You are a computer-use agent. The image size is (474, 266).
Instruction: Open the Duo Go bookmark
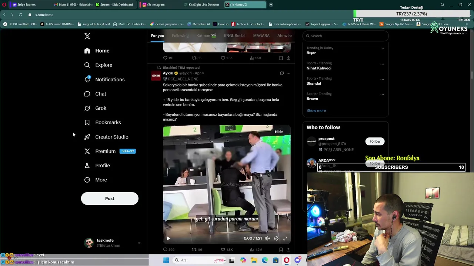pos(220,24)
